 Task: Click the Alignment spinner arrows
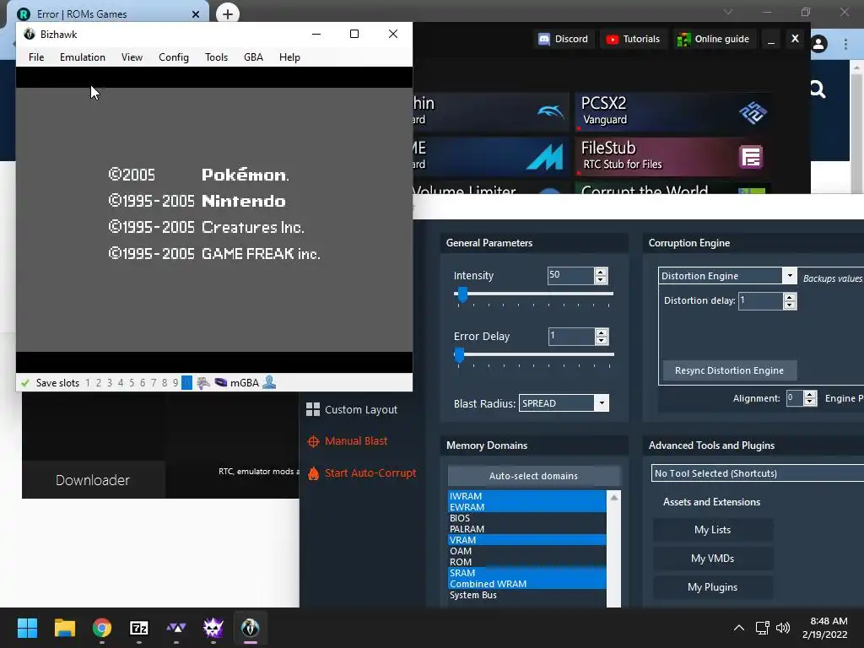(x=809, y=398)
